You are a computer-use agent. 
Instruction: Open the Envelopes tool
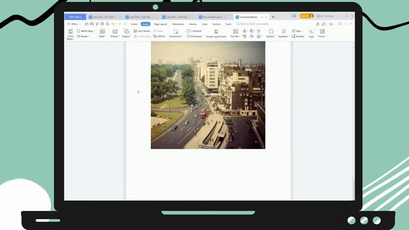click(x=194, y=36)
